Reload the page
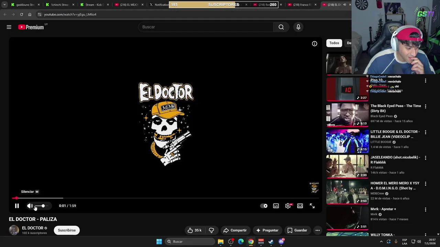 [x=21, y=14]
